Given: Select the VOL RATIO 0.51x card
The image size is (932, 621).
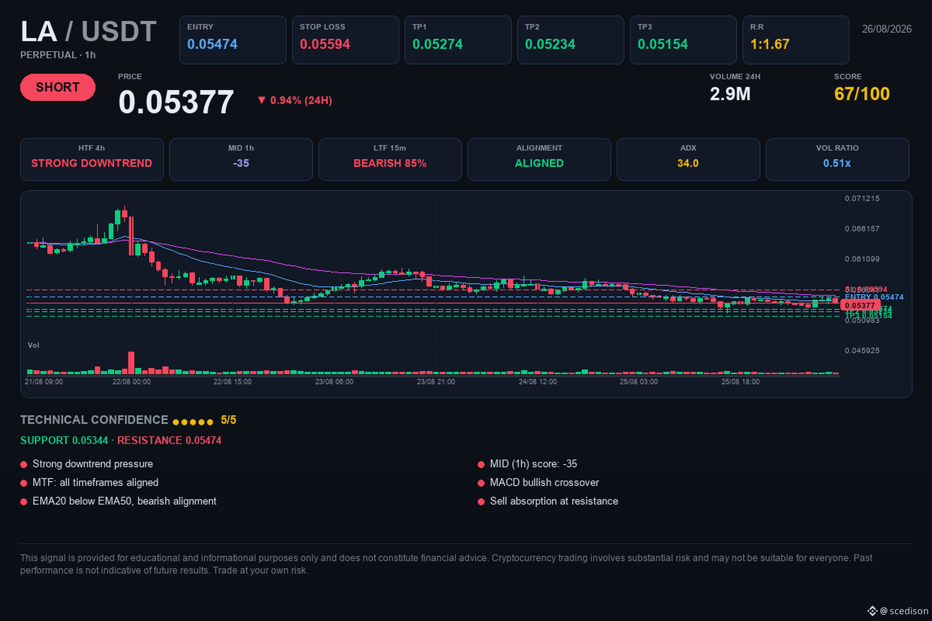Looking at the screenshot, I should click(x=837, y=159).
